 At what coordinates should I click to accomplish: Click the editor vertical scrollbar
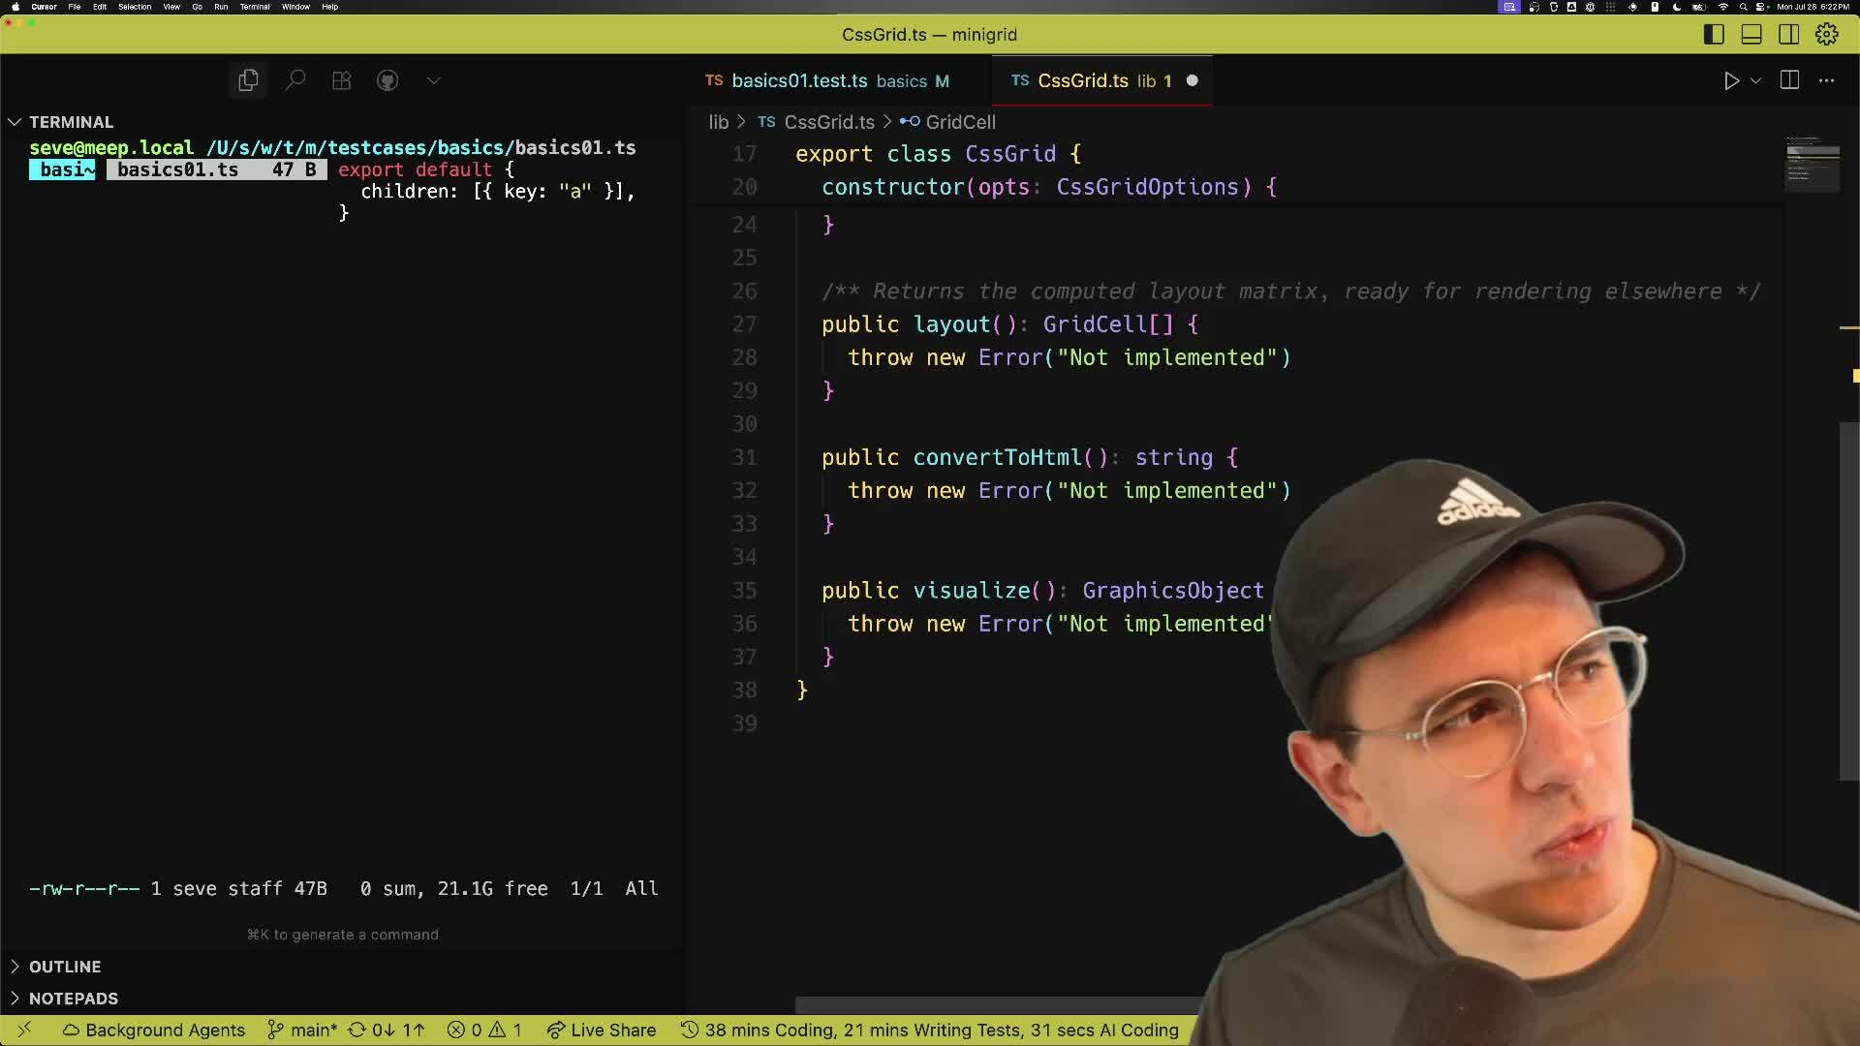[1849, 600]
